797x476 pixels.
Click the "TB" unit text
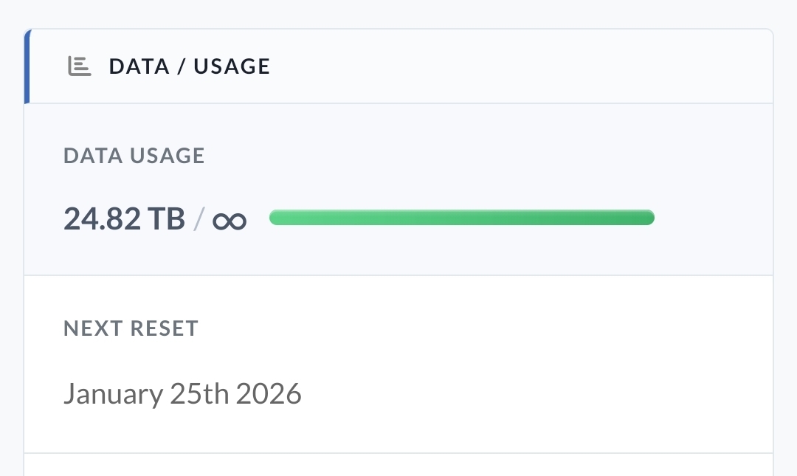pyautogui.click(x=166, y=218)
